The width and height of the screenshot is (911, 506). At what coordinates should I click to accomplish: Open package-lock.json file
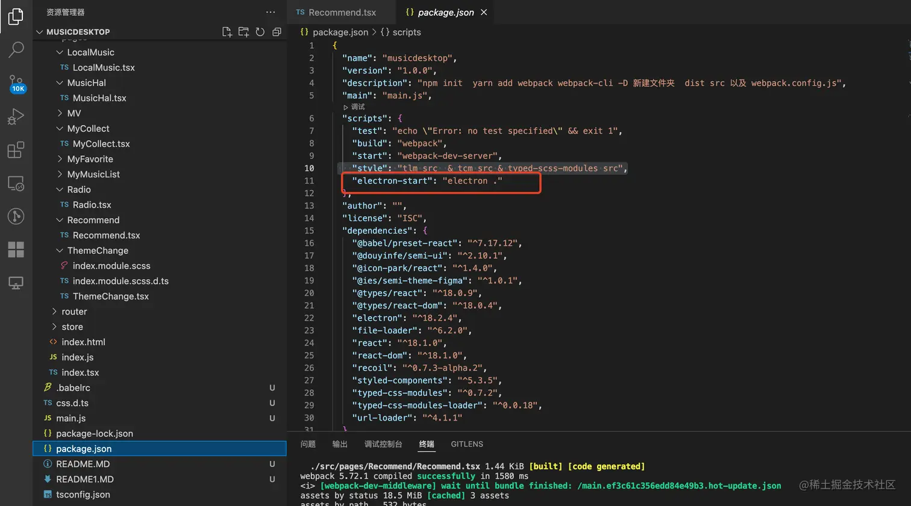point(160,433)
